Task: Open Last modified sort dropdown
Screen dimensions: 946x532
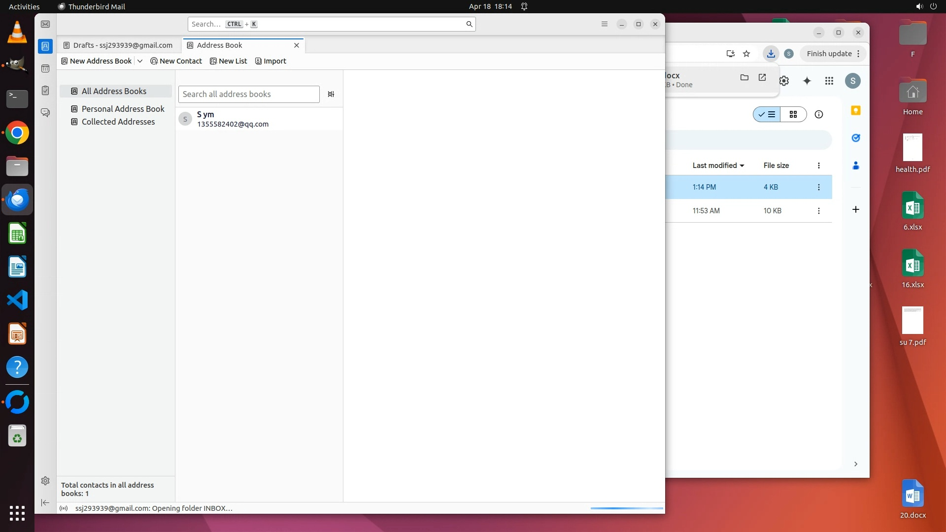Action: 718,166
